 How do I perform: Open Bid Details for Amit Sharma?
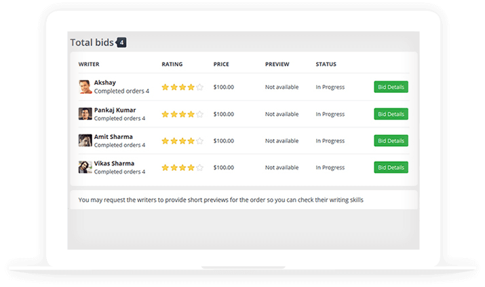coord(391,140)
